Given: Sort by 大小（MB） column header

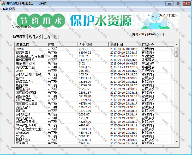Looking at the screenshot, I should click(93, 44).
